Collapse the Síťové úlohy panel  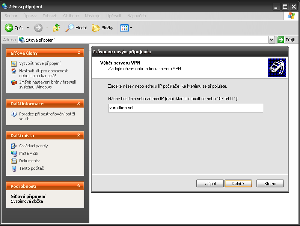[79, 53]
